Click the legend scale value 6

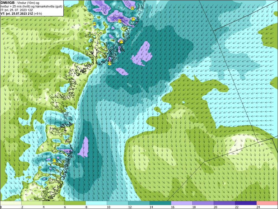click(x=65, y=207)
